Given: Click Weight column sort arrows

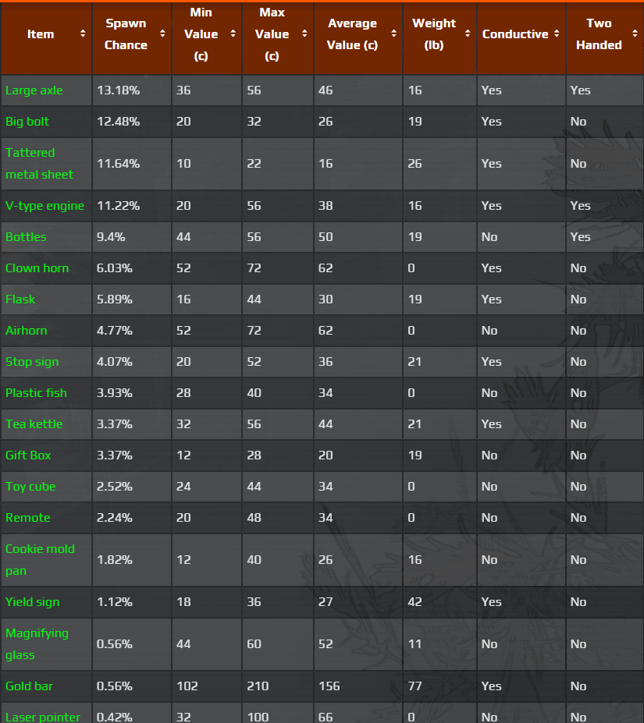Looking at the screenshot, I should pos(468,34).
